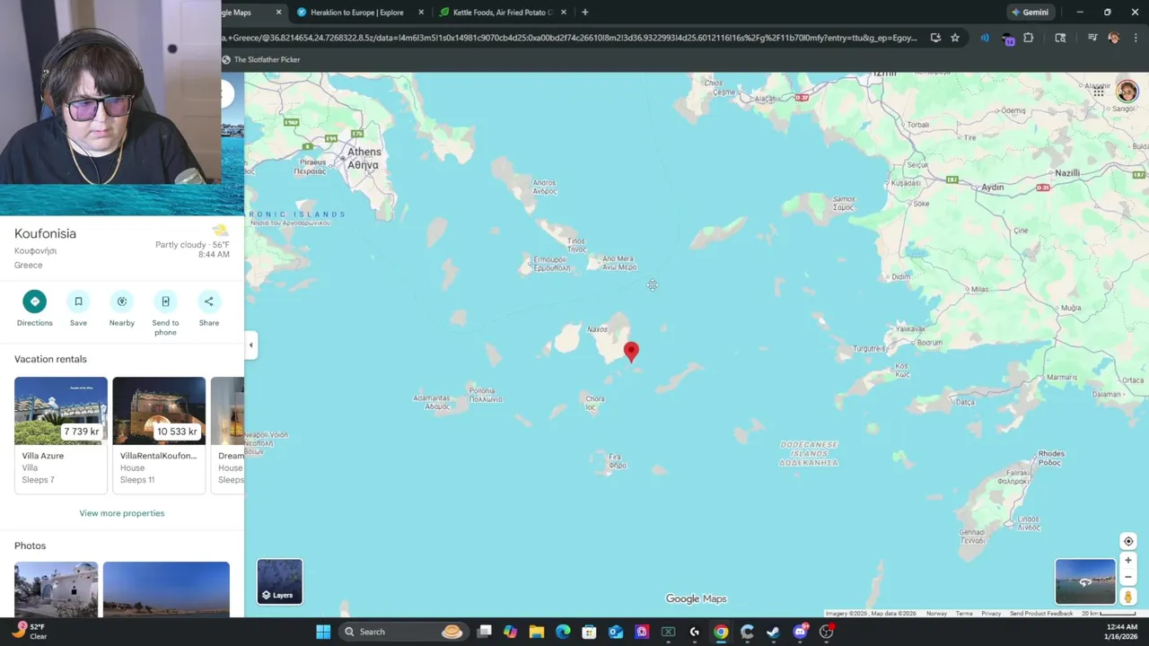Install the Google Maps app from address bar
The height and width of the screenshot is (646, 1149).
tap(935, 38)
